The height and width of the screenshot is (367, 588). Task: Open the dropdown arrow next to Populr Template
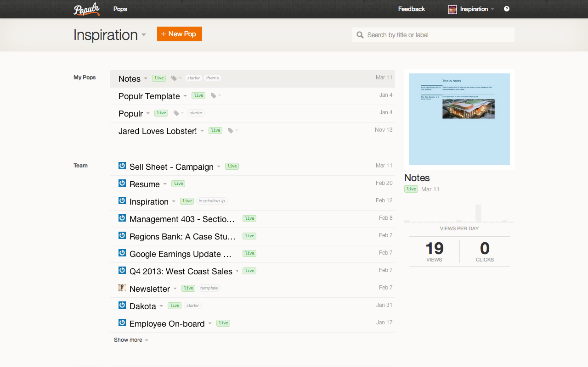click(x=185, y=96)
